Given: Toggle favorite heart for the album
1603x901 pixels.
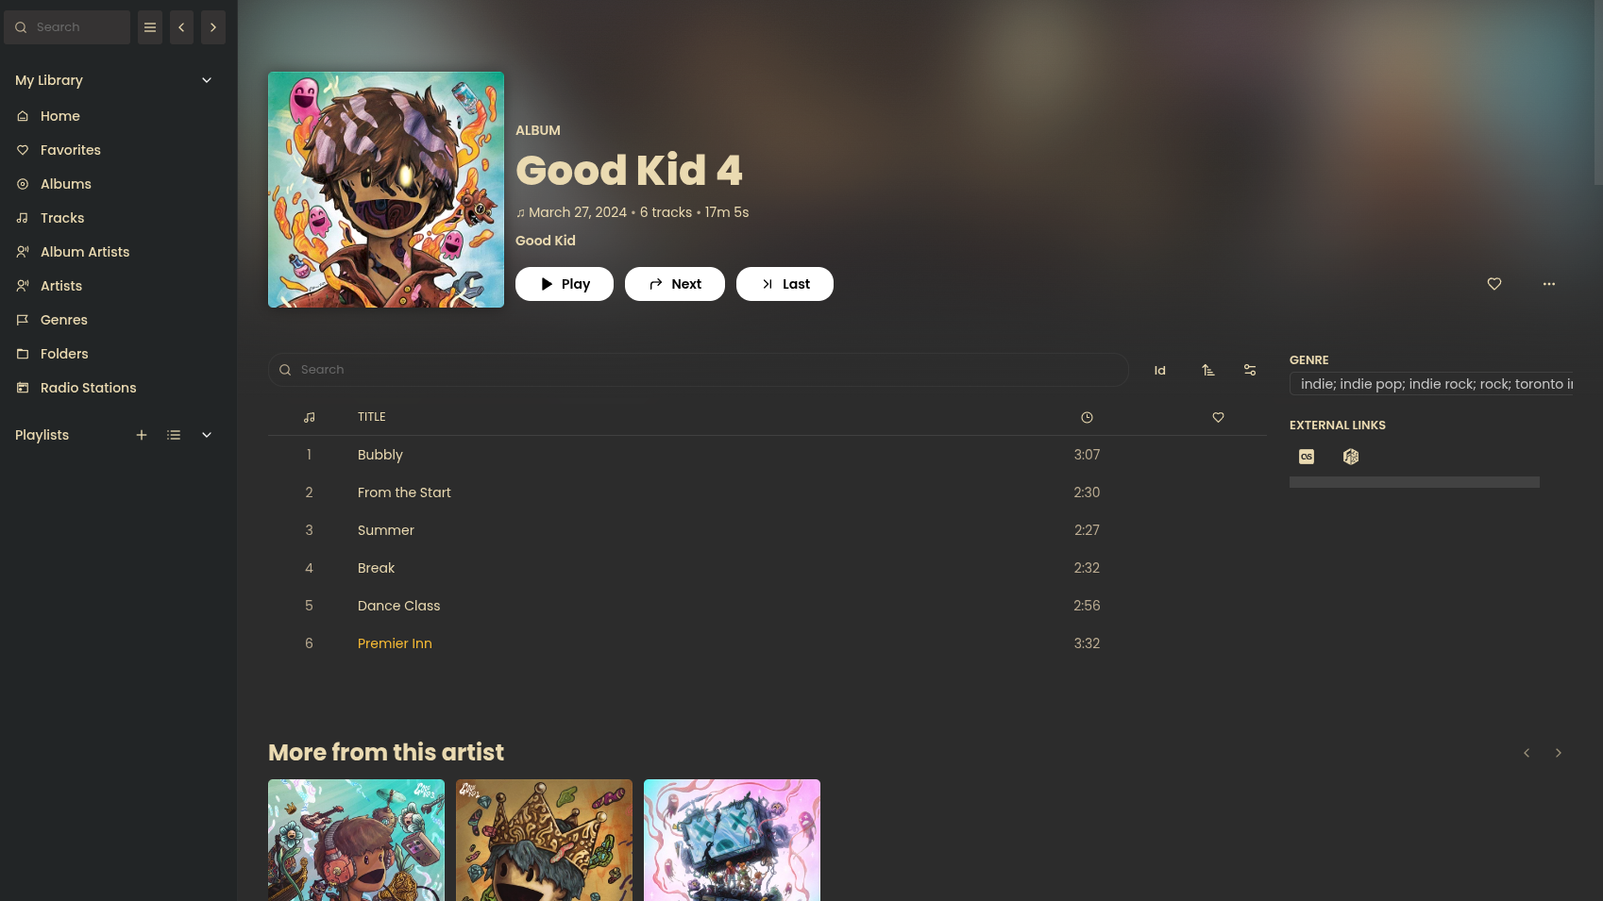Looking at the screenshot, I should point(1494,284).
